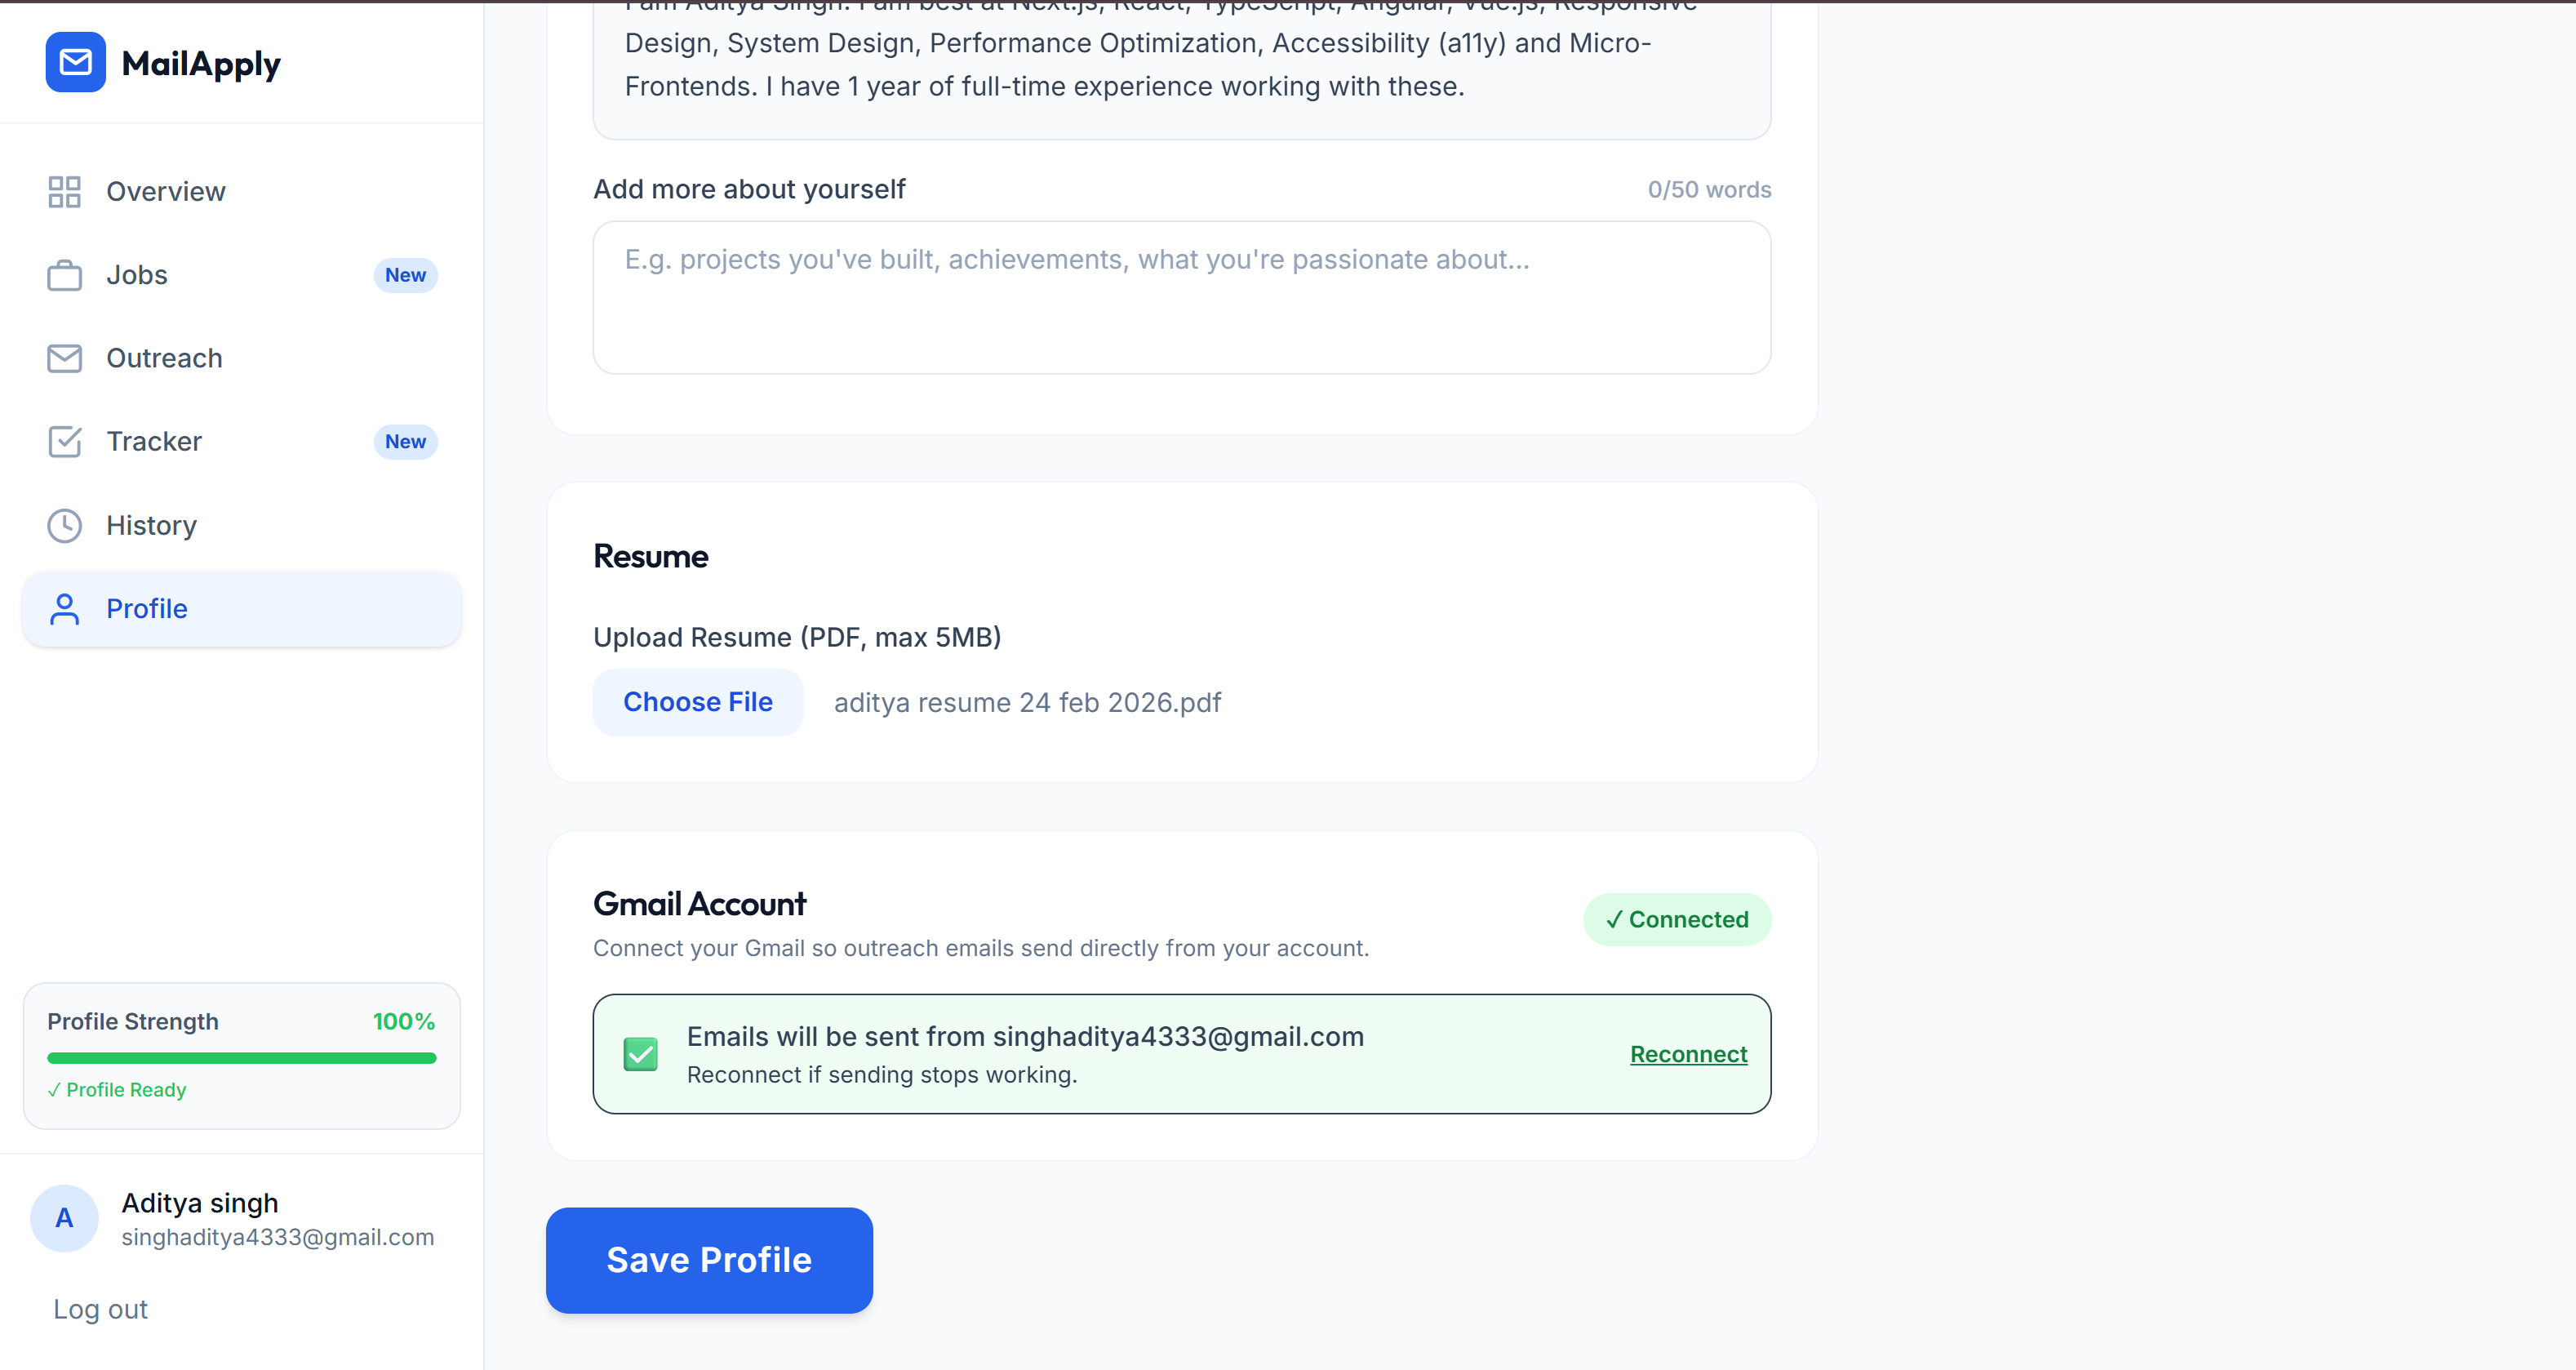Screen dimensions: 2576x1370
Task: Click the Tracker checkmark icon
Action: [x=64, y=441]
